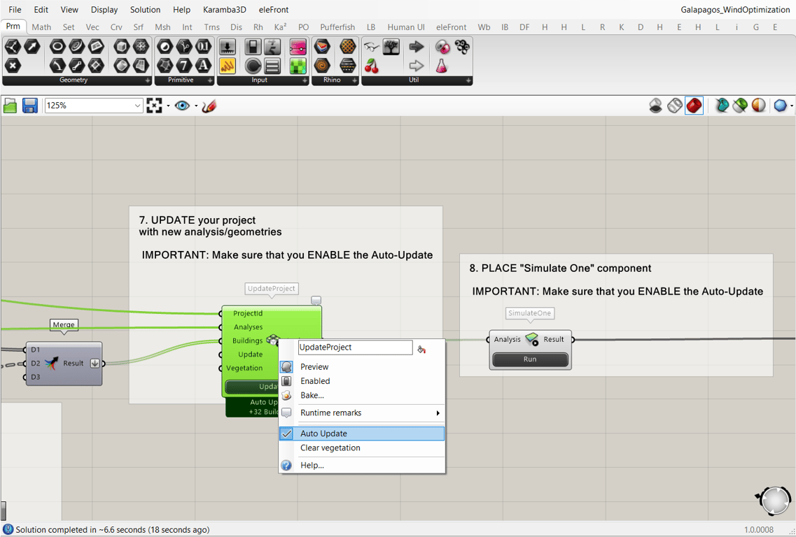
Task: Click the Save document floppy icon
Action: pos(30,106)
